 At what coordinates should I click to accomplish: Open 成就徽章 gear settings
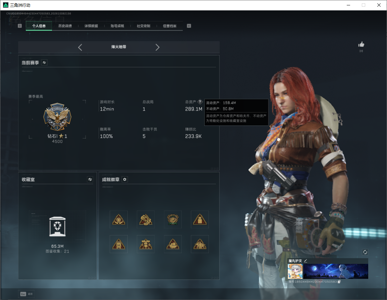tap(125, 179)
